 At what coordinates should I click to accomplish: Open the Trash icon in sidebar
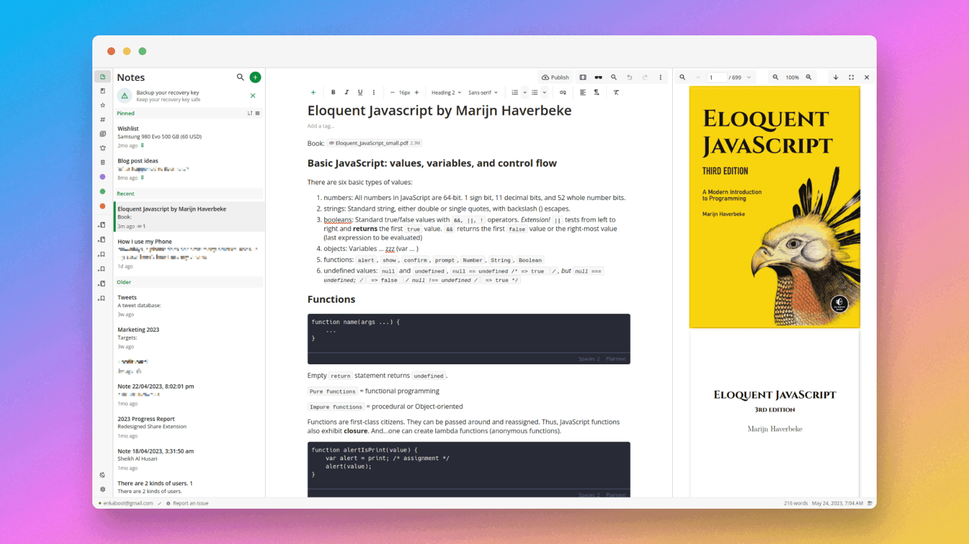[x=103, y=162]
